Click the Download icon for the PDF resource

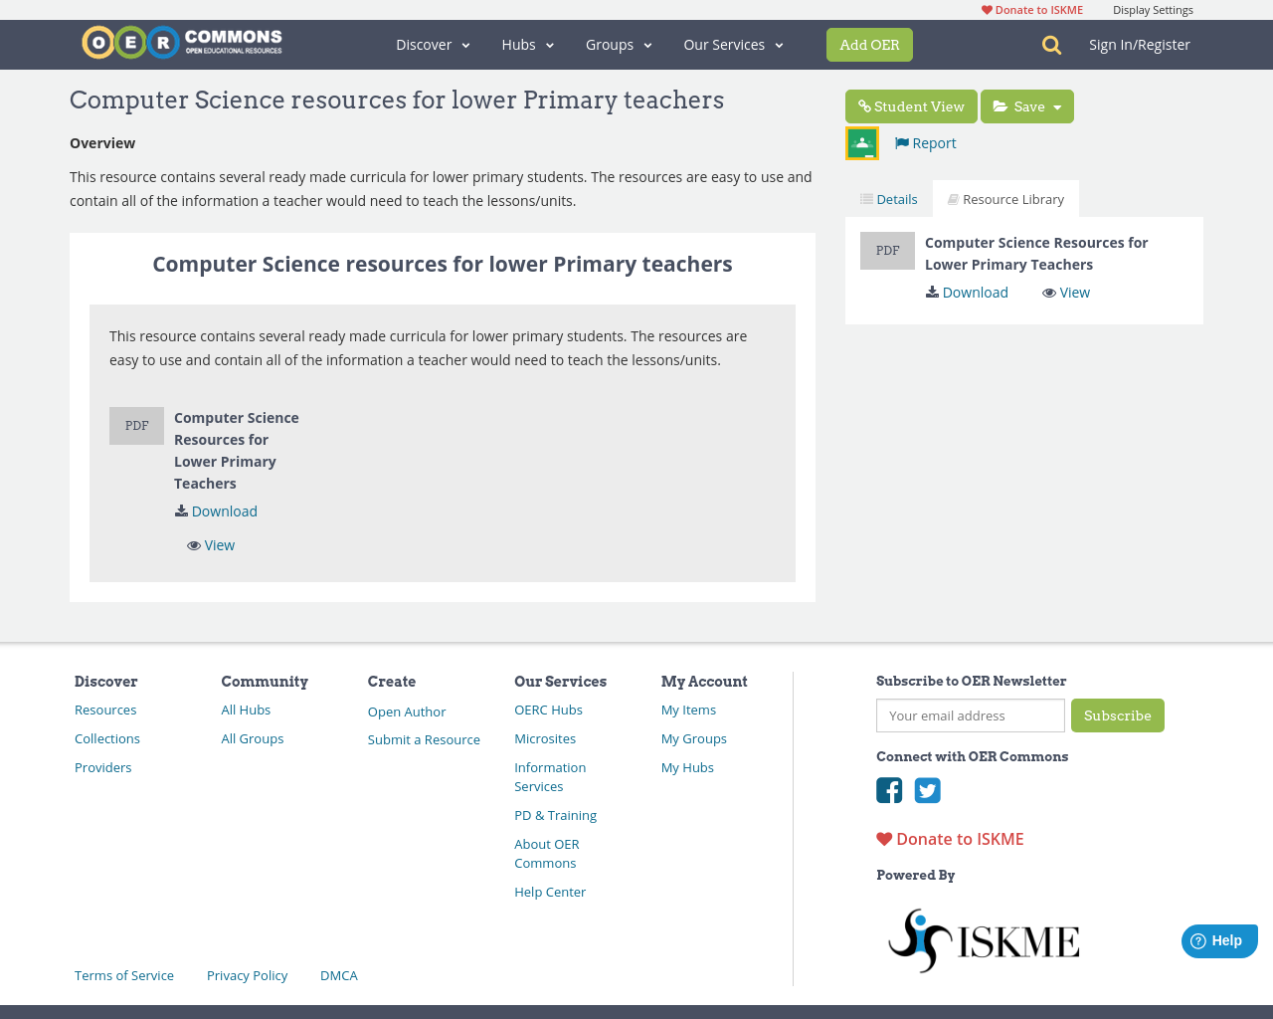[x=932, y=292]
